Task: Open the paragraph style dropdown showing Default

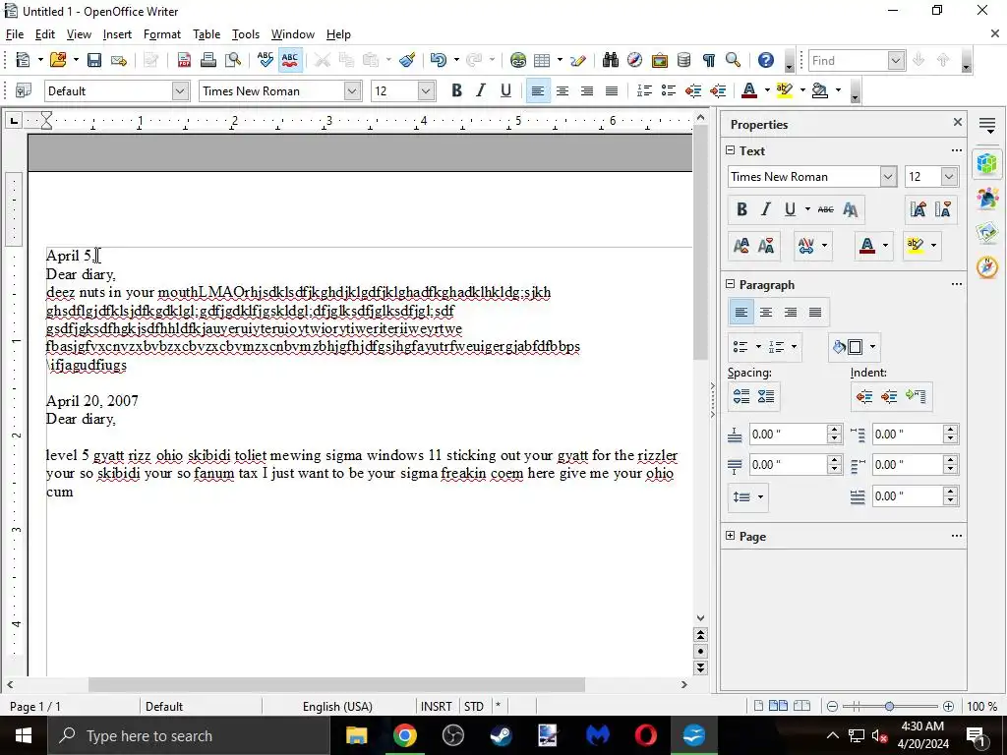Action: pos(180,91)
